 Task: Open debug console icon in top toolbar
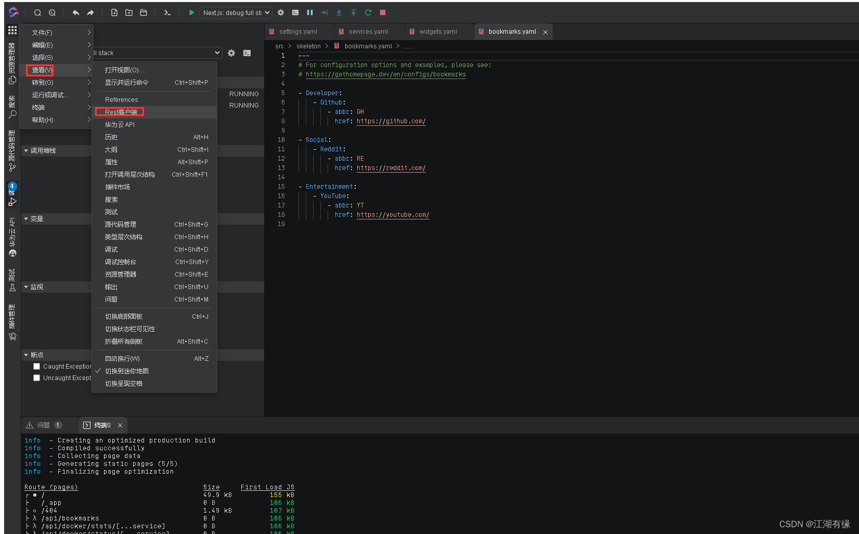pyautogui.click(x=295, y=12)
